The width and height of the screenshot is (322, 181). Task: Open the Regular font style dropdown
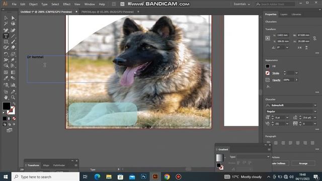(315, 112)
